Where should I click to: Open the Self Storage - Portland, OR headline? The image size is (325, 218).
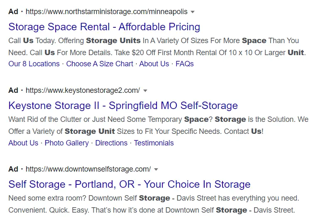(129, 184)
